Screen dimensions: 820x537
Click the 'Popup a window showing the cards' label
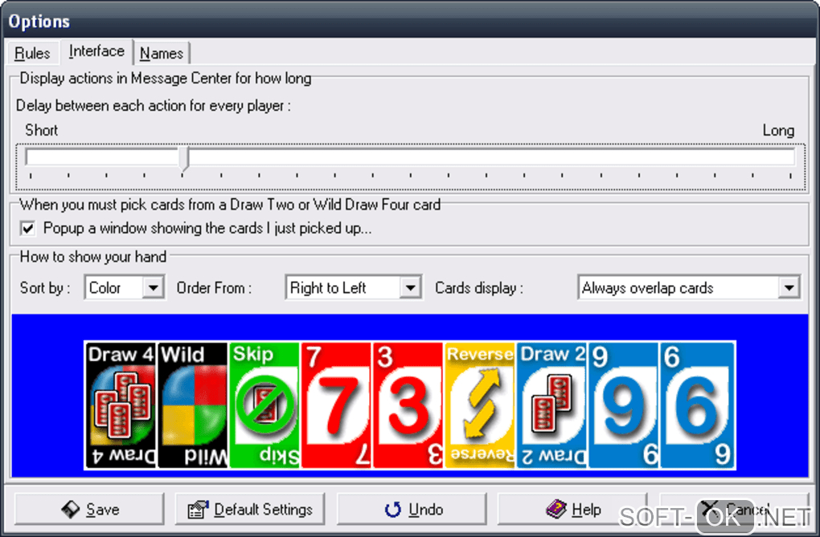coord(207,228)
